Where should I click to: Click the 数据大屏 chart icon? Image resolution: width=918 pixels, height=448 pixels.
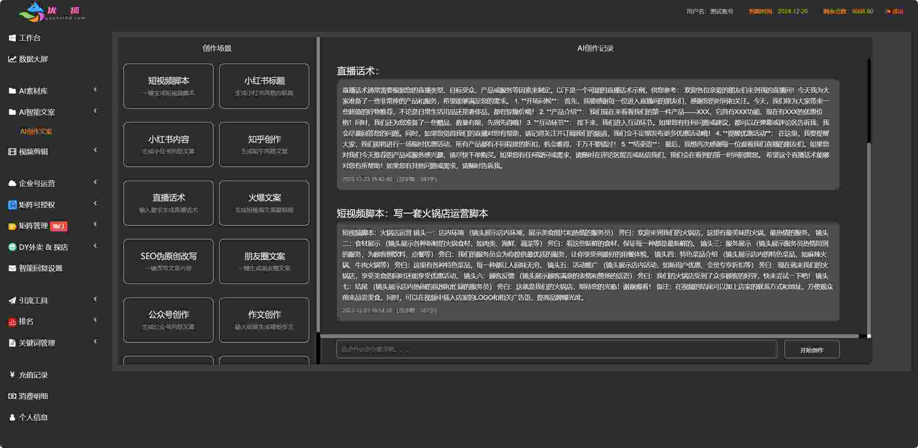[12, 59]
